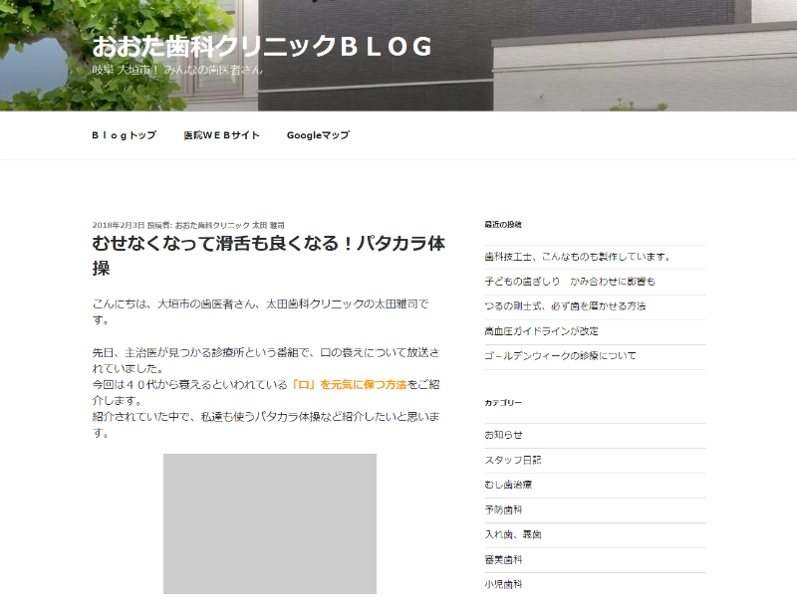This screenshot has height=597, width=797.
Task: Open recent post つるの剛士式、必ず歯を磨かせる方法
Action: coord(563,305)
